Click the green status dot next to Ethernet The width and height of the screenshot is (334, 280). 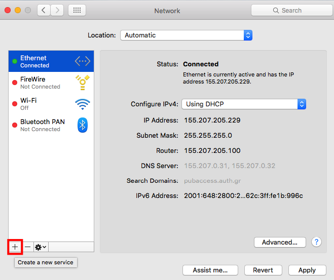pyautogui.click(x=15, y=61)
